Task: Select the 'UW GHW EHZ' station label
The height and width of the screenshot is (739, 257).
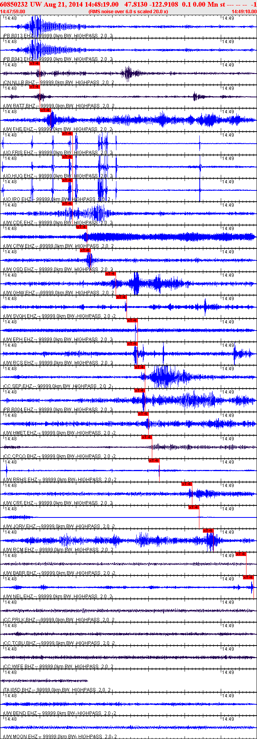Action: pyautogui.click(x=19, y=293)
